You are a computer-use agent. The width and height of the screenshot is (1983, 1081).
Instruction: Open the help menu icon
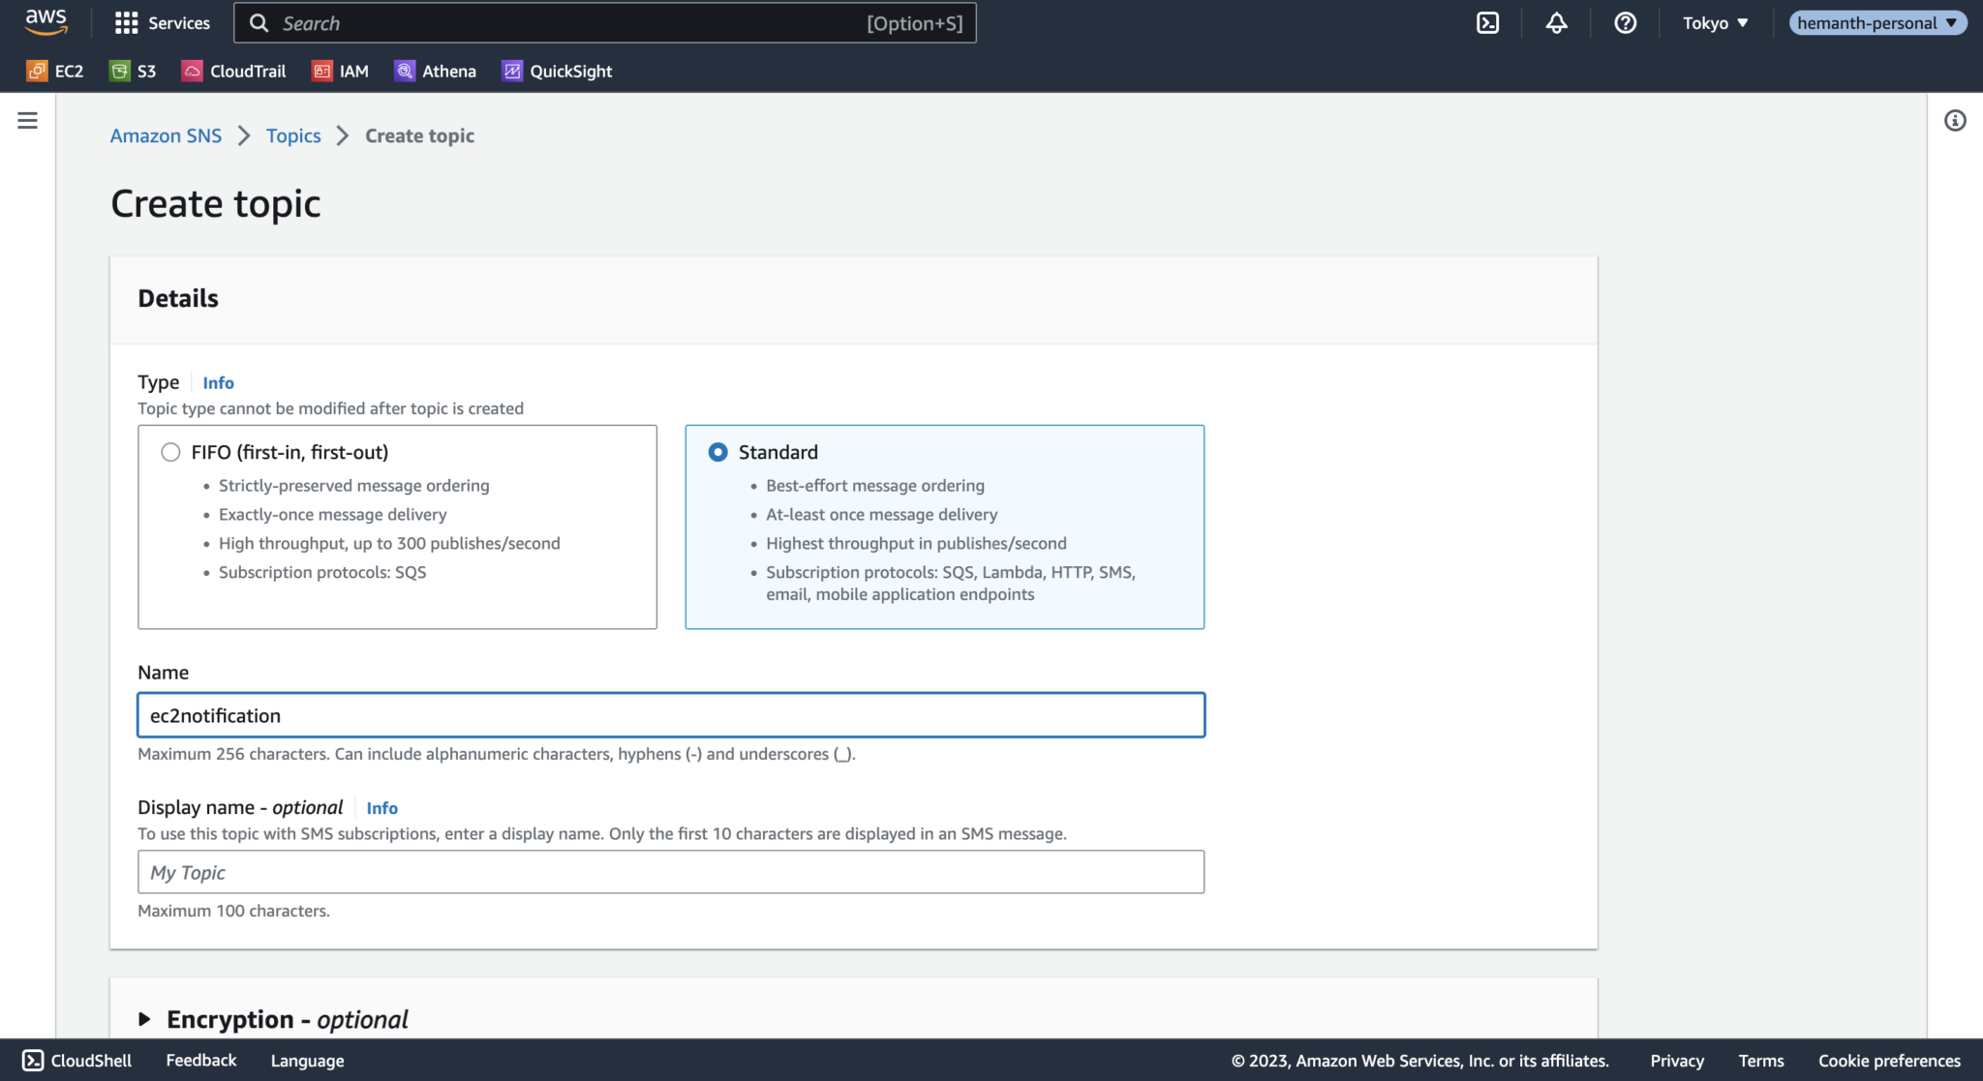tap(1625, 22)
